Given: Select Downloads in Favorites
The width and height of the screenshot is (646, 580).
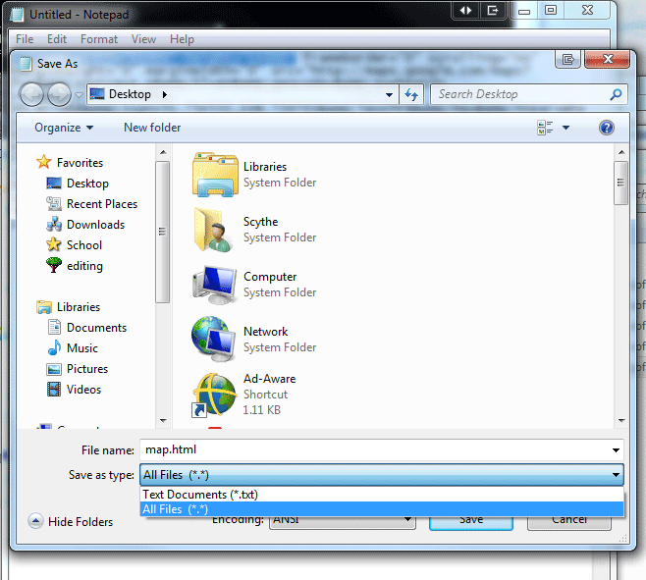Looking at the screenshot, I should coord(95,225).
